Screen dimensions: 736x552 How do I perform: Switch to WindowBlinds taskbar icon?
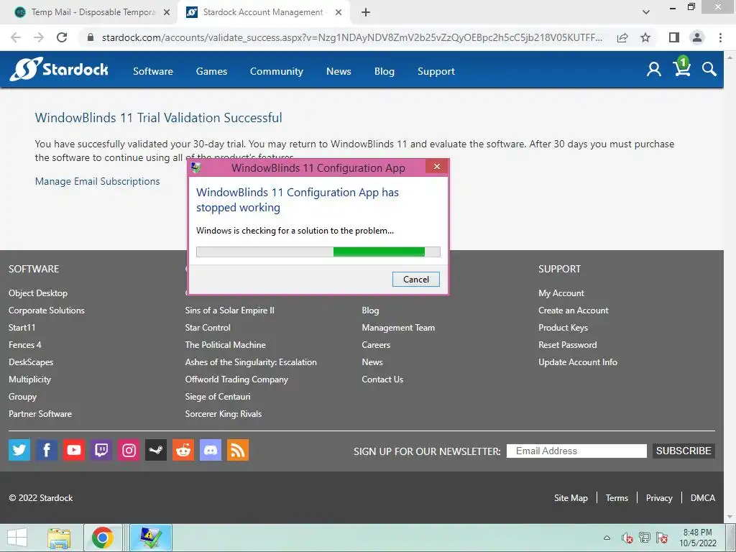pyautogui.click(x=150, y=538)
